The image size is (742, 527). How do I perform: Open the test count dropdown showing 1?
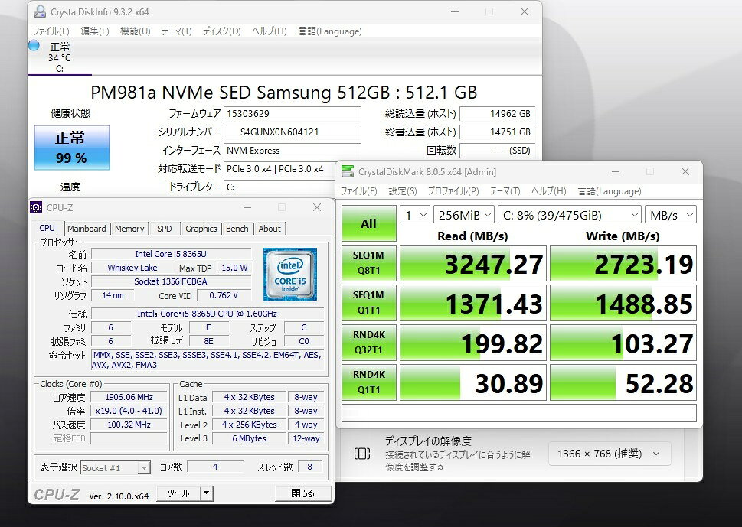pos(414,216)
